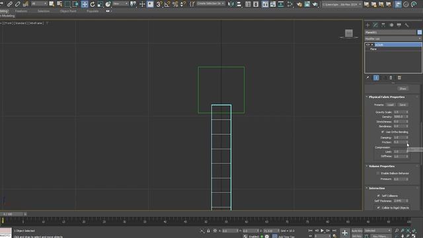Toggle Use Ortho Bending checkbox
This screenshot has width=423, height=238.
383,132
